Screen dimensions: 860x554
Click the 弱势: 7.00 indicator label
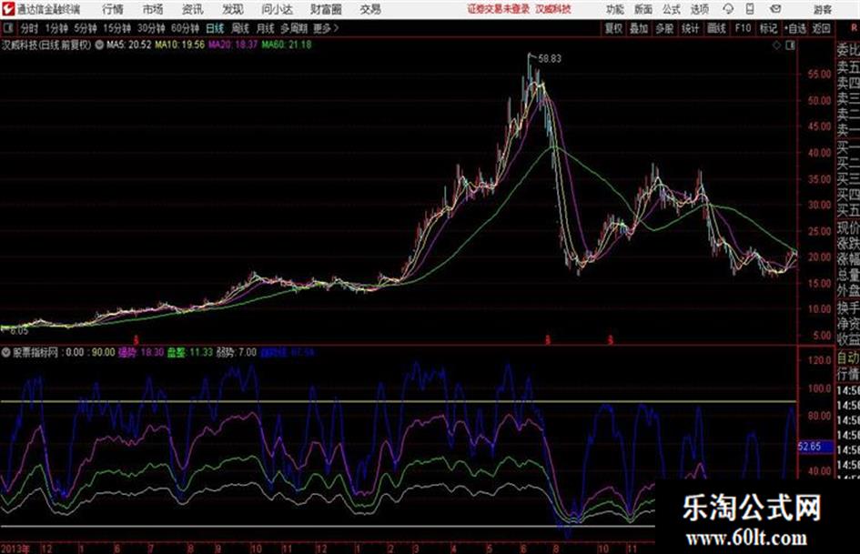pyautogui.click(x=237, y=352)
